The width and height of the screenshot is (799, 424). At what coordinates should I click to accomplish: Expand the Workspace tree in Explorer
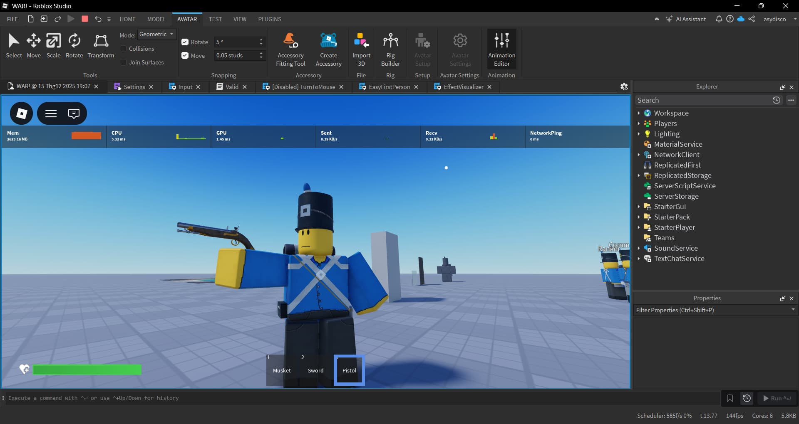click(640, 113)
